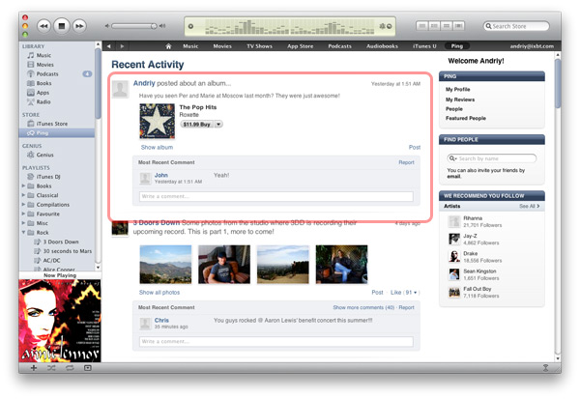The width and height of the screenshot is (580, 399).
Task: Toggle repeat at the bottom bar
Action: pos(70,368)
